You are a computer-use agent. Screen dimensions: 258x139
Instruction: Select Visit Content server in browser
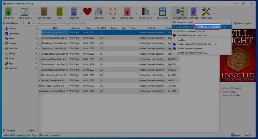pos(202,31)
